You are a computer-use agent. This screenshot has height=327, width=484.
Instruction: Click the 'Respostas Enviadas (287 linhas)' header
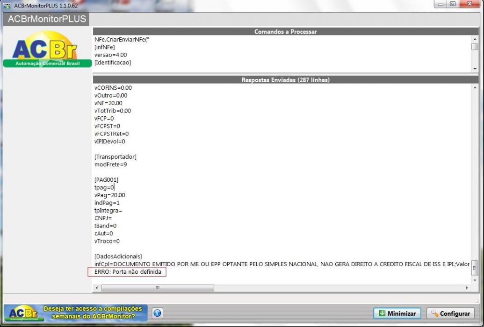point(286,80)
